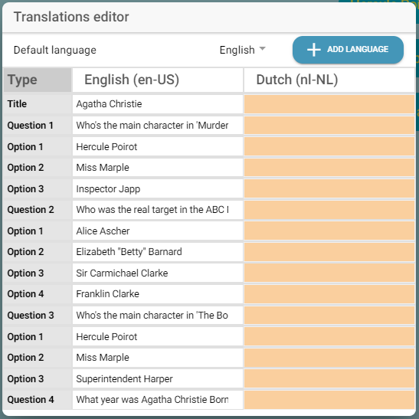Click the empty Dutch field for Title
Image resolution: width=419 pixels, height=419 pixels.
pos(329,104)
